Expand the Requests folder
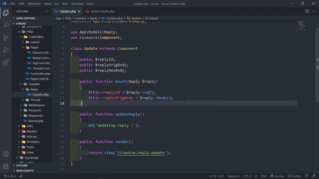This screenshot has width=319, height=179. click(x=34, y=110)
